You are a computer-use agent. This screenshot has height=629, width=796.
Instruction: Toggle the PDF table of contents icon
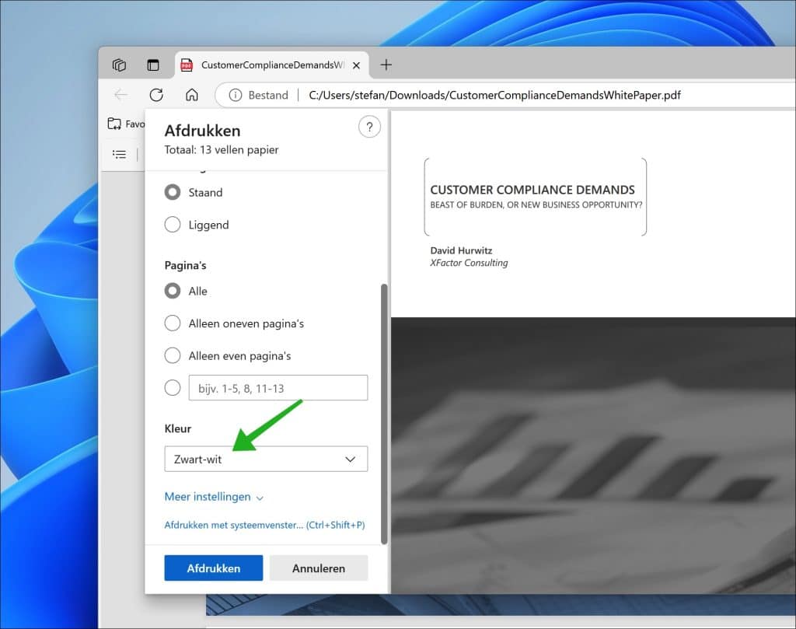point(119,154)
